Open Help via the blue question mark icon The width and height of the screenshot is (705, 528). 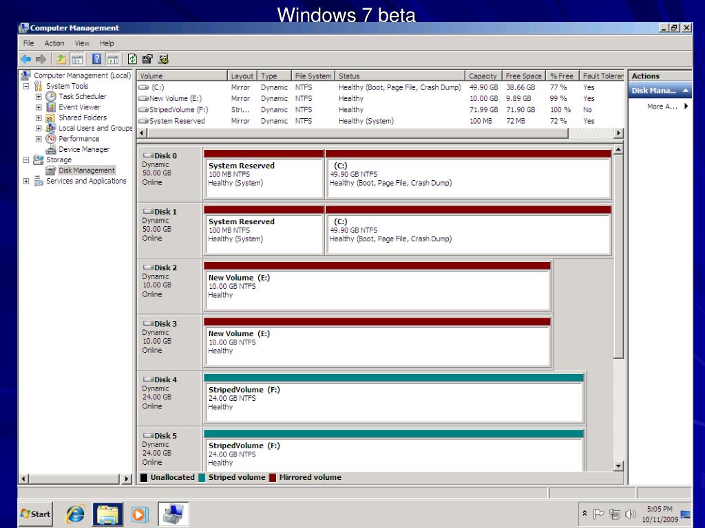96,59
